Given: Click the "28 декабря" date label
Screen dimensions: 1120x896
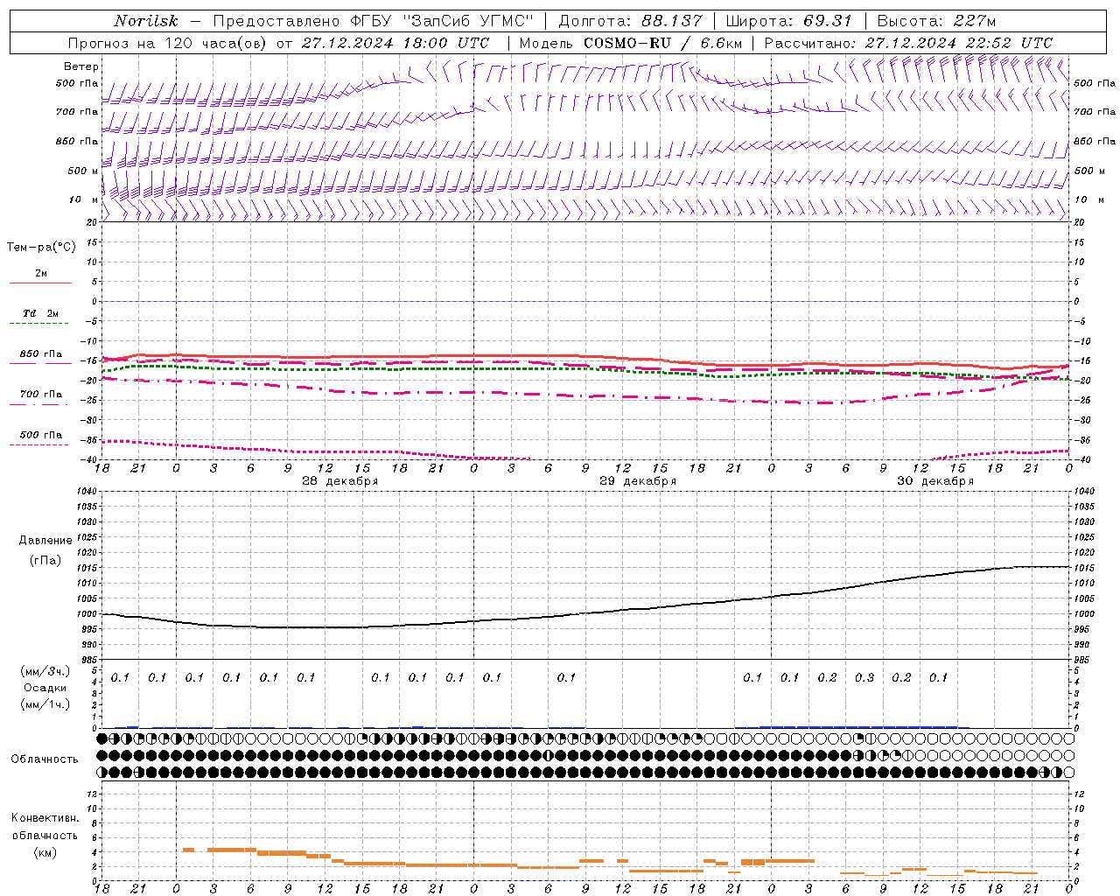Looking at the screenshot, I should 340,481.
